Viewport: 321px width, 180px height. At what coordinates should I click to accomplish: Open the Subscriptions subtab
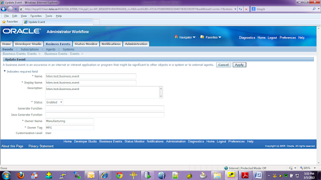point(30,49)
